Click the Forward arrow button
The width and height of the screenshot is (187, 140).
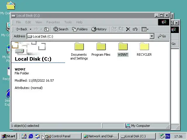click(36, 29)
